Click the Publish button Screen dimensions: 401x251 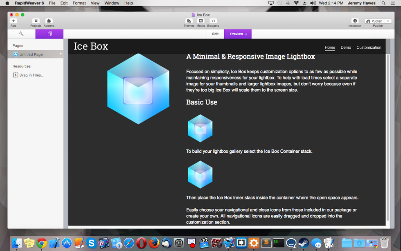(x=375, y=21)
